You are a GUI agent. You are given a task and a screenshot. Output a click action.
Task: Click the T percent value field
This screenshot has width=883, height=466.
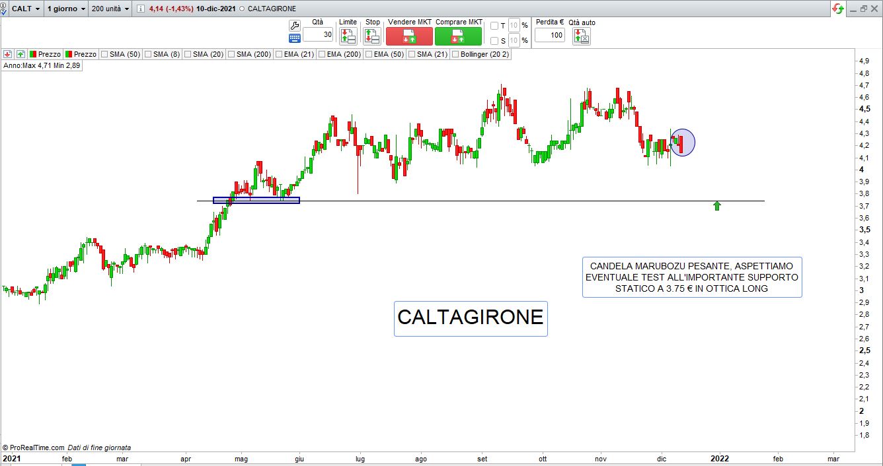pyautogui.click(x=514, y=26)
